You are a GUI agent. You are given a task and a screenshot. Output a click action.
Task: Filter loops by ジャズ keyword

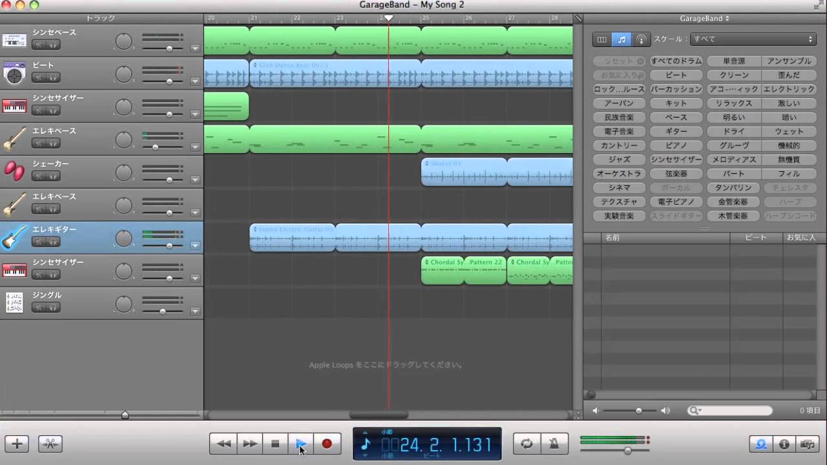tap(620, 160)
